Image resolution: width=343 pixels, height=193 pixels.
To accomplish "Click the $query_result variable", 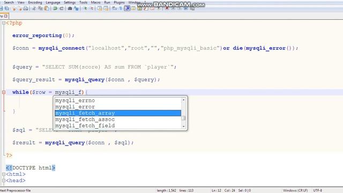I will click(x=34, y=80).
